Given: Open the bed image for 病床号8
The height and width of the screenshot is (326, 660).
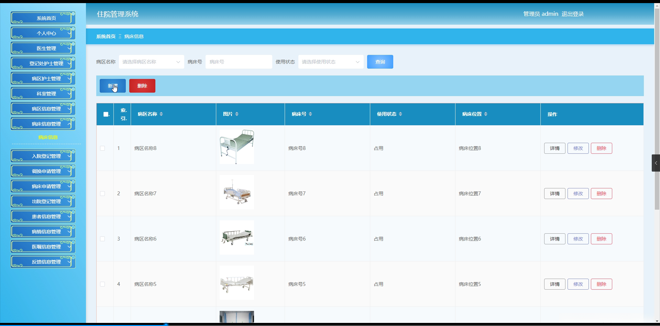Looking at the screenshot, I should [x=237, y=147].
